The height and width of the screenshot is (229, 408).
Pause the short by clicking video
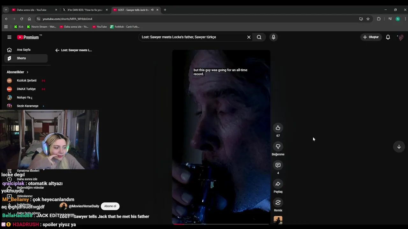pos(221,137)
